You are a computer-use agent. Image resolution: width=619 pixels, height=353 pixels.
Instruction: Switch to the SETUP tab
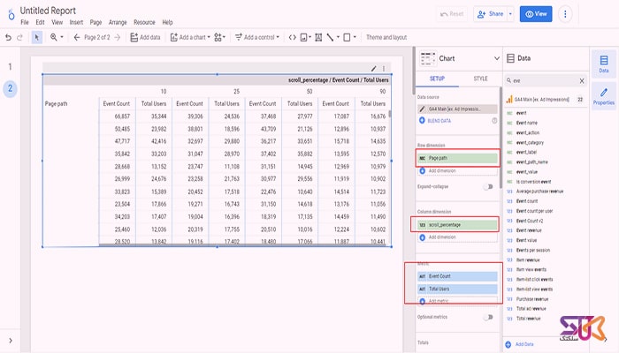click(437, 79)
